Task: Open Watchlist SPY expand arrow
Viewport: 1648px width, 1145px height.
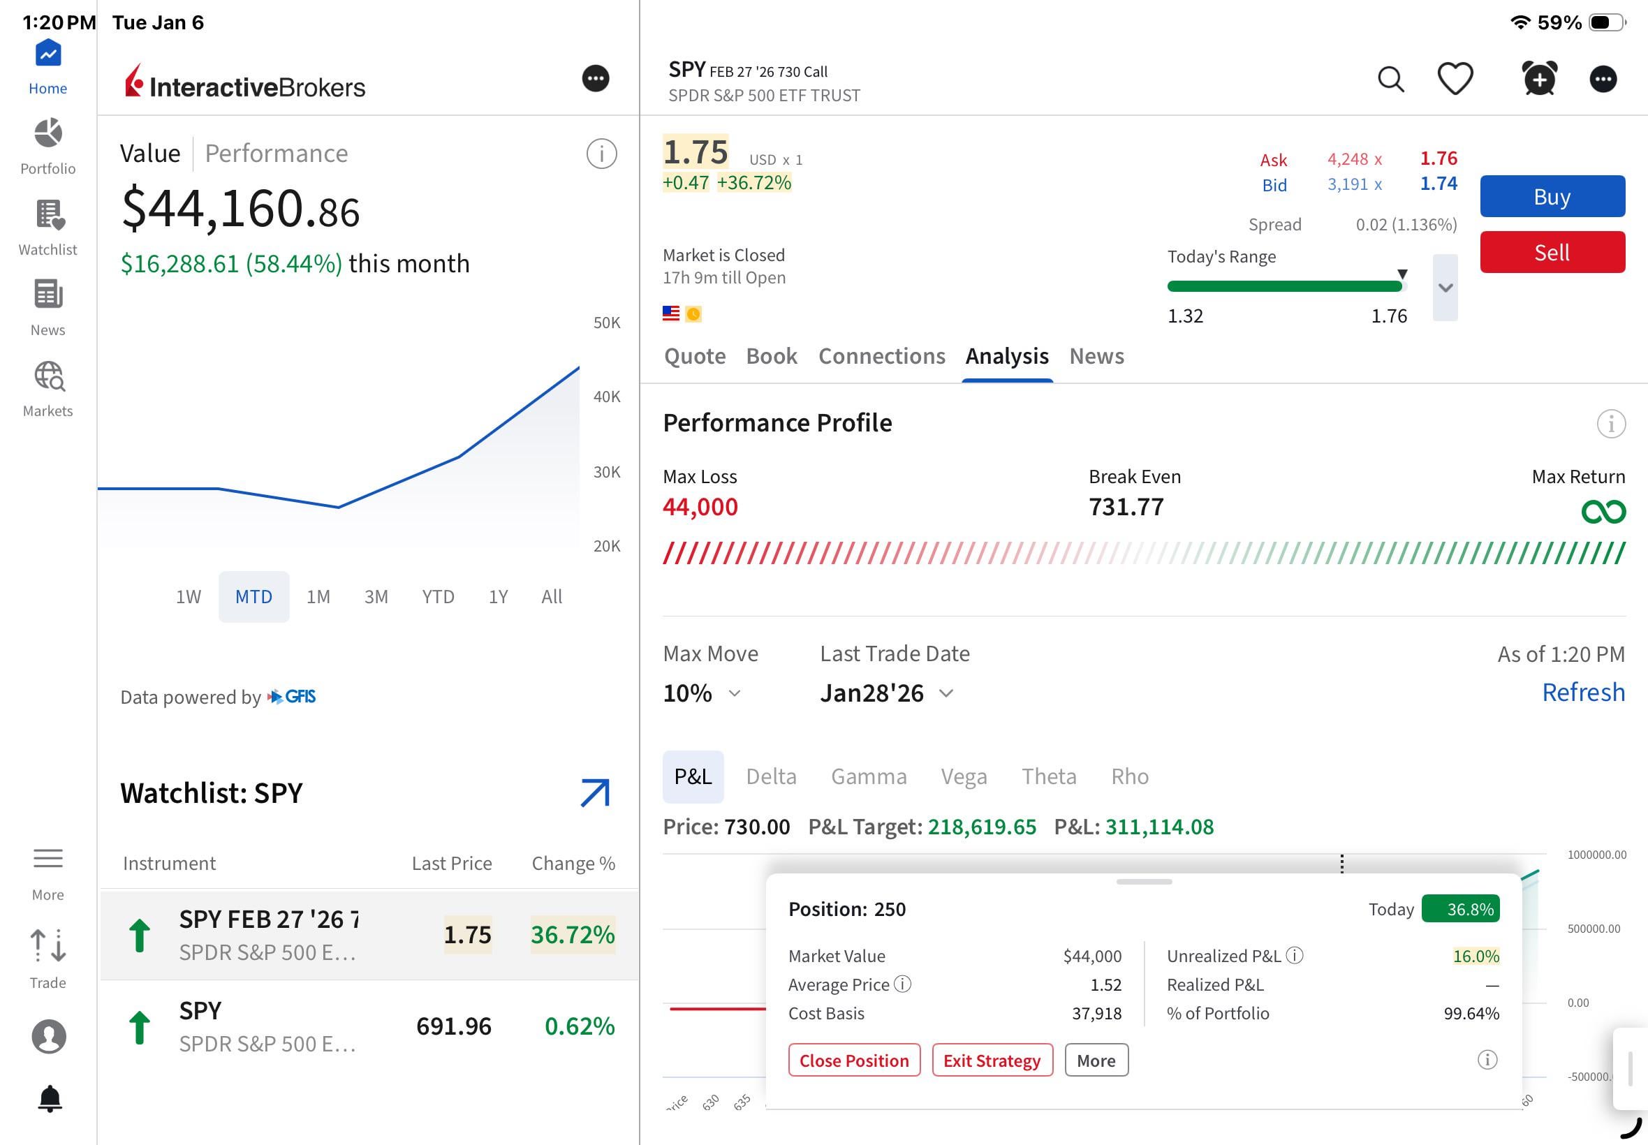Action: click(x=595, y=792)
